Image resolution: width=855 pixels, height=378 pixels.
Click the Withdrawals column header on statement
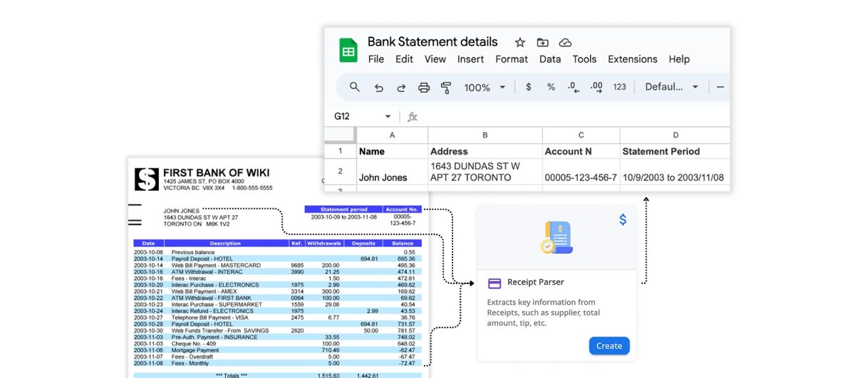pos(324,243)
